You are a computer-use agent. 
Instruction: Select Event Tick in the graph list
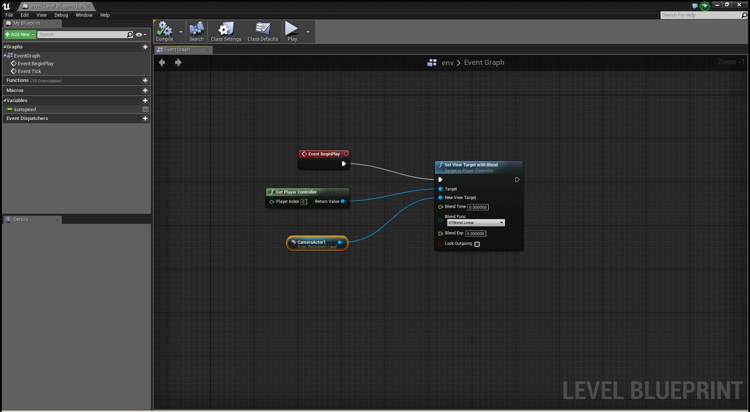point(29,71)
